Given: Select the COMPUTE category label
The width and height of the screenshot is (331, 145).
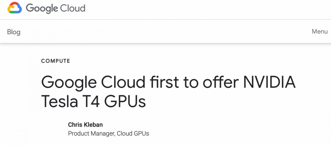Looking at the screenshot, I should tap(56, 61).
